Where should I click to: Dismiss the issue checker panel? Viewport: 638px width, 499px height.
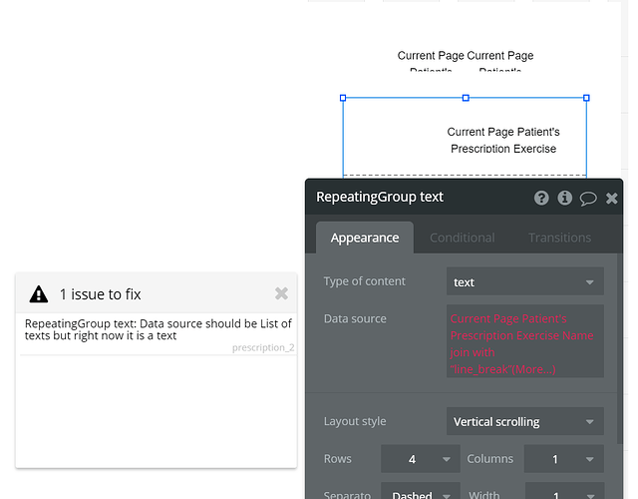pos(281,293)
